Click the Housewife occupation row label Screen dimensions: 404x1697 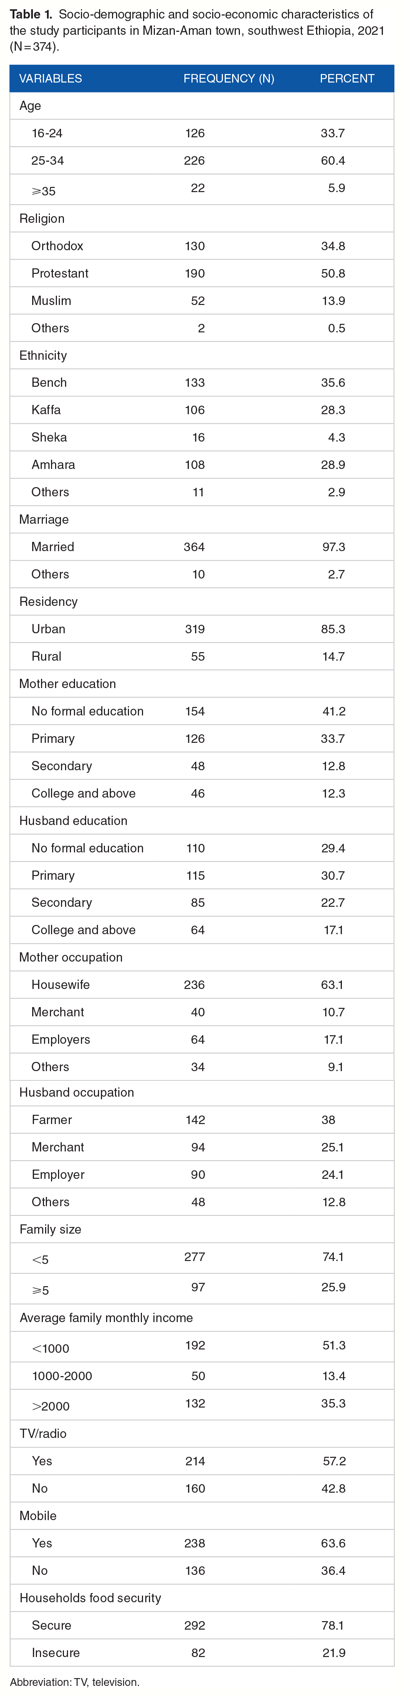pos(61,985)
